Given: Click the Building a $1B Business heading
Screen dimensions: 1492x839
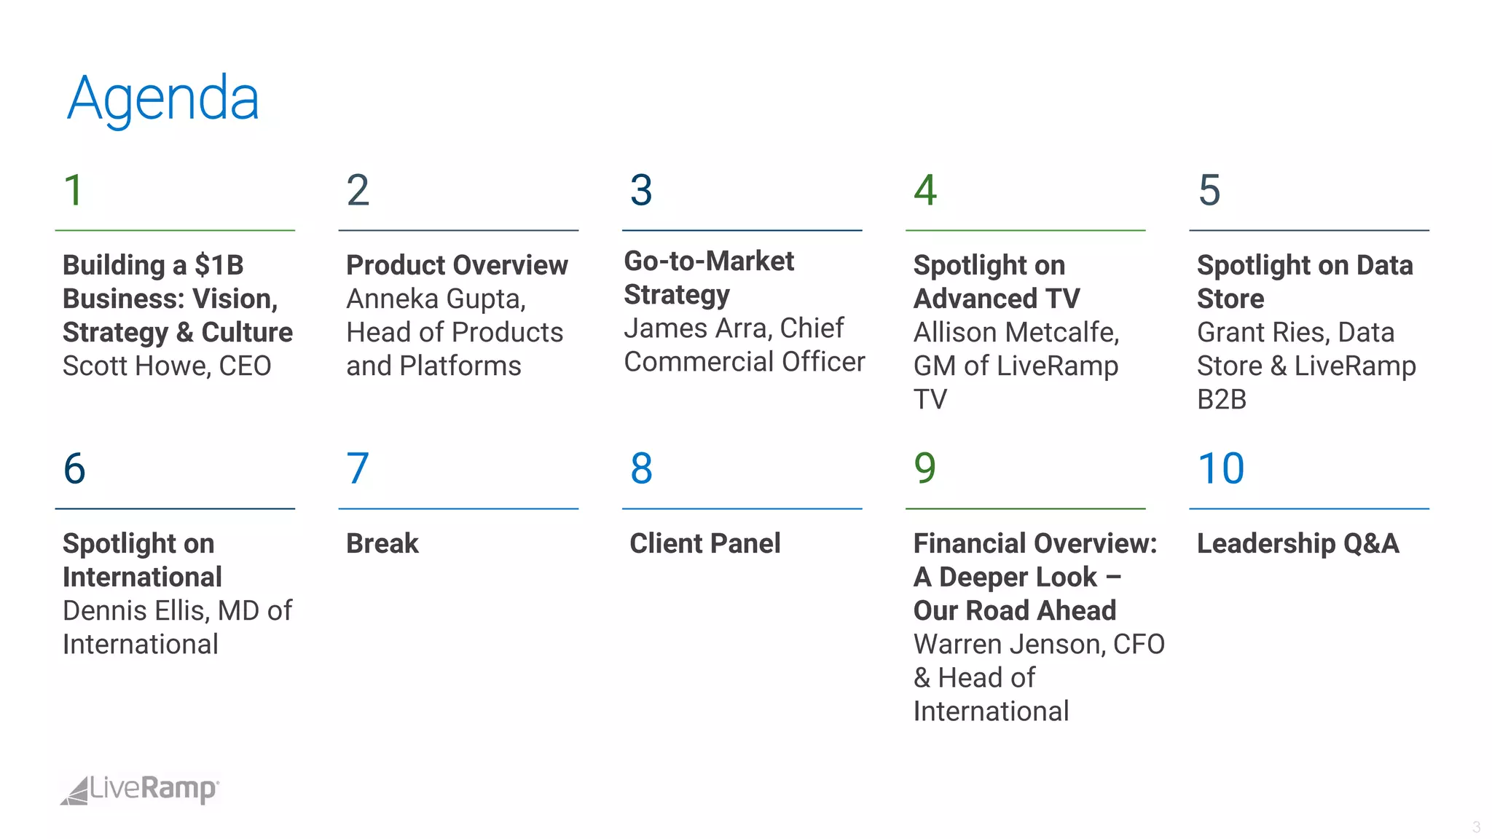Looking at the screenshot, I should tap(177, 299).
